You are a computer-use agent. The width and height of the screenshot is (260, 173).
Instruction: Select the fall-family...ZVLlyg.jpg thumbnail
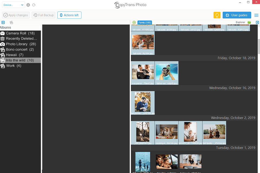214,133
